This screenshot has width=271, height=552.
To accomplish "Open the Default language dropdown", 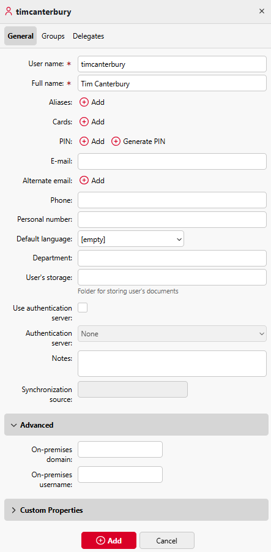I will coord(131,239).
